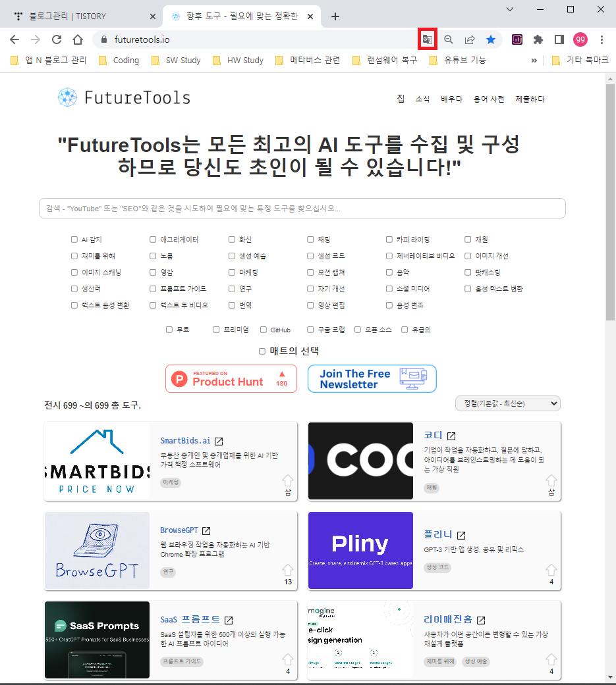Check the '음악' category checkbox
This screenshot has width=616, height=685.
coord(389,272)
